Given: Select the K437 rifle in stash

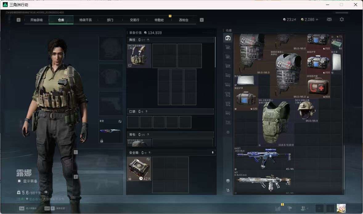Looking at the screenshot, I should click(x=264, y=159).
